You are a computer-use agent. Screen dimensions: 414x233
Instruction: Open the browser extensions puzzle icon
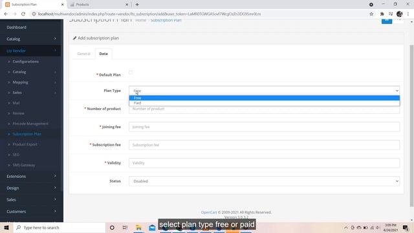[382, 14]
